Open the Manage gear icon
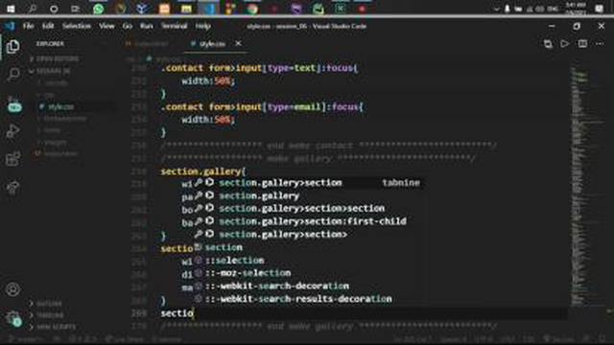The image size is (614, 345). point(12,317)
